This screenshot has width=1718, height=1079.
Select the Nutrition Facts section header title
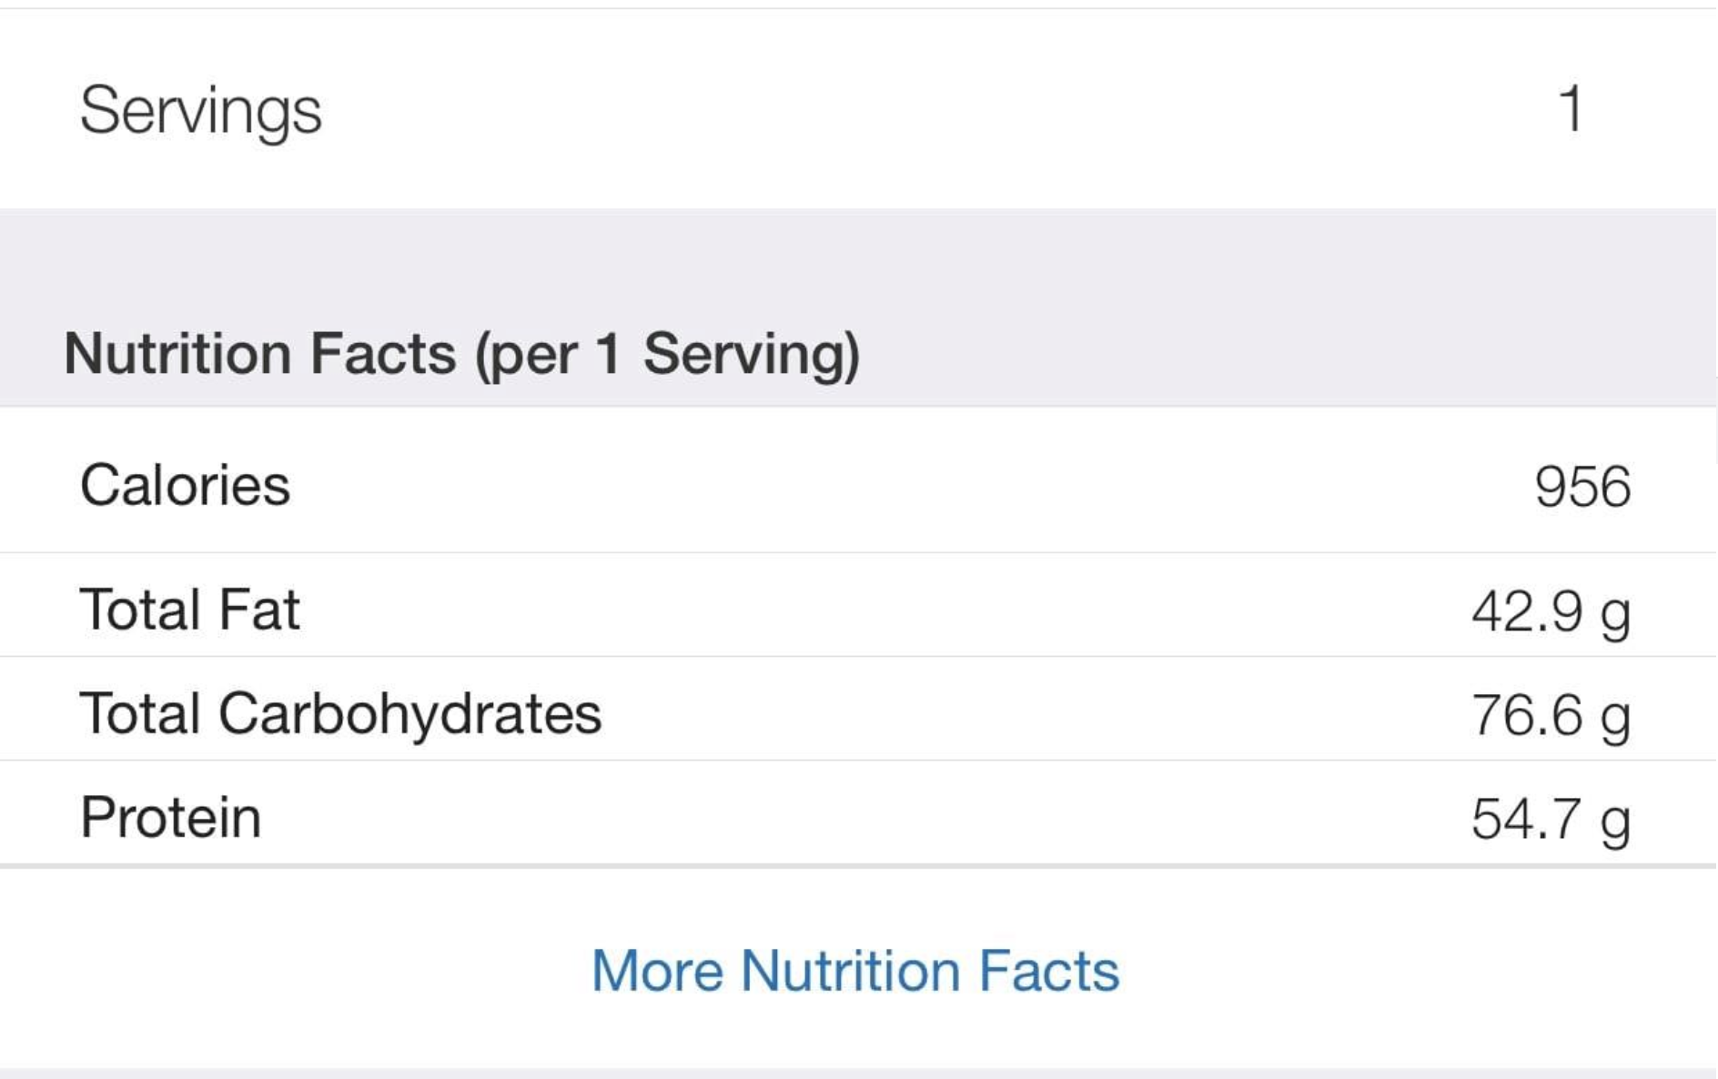click(x=260, y=353)
